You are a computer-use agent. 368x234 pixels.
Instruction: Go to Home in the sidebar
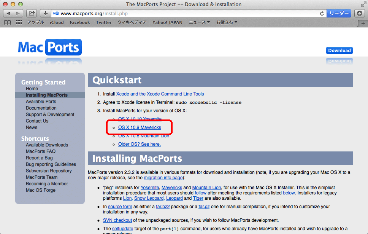coord(32,89)
